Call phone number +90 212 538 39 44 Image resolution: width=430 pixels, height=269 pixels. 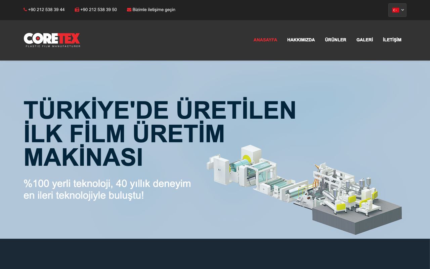(x=46, y=10)
